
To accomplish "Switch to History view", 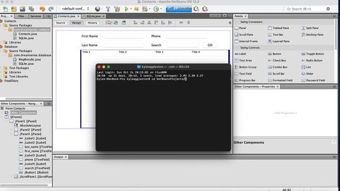I will [92, 23].
